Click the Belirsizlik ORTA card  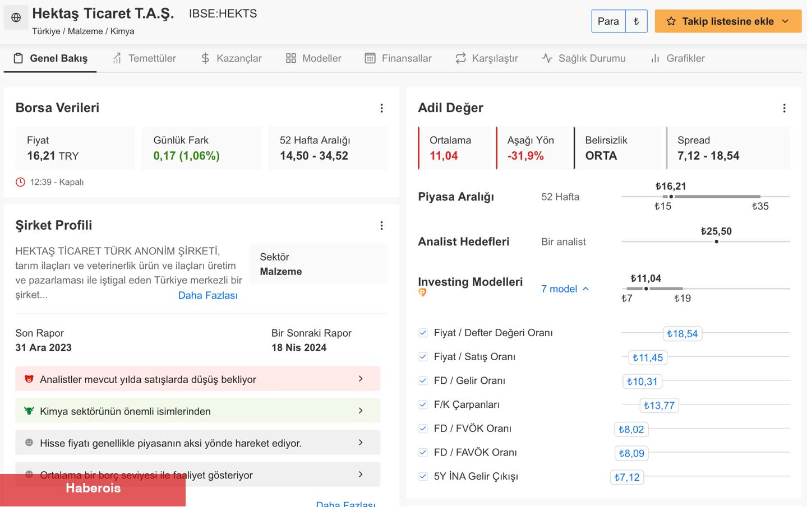point(619,148)
